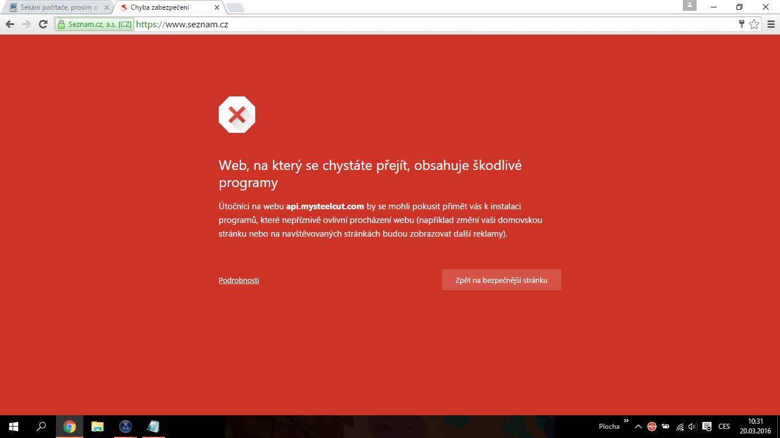Reload the page with the refresh icon
The height and width of the screenshot is (438, 780).
43,24
